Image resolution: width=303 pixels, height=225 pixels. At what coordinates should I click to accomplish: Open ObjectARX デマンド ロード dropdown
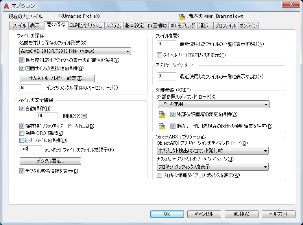point(213,151)
